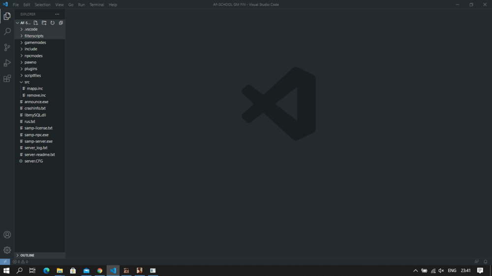Collapse all folders in Explorer
The height and width of the screenshot is (276, 492).
61,23
